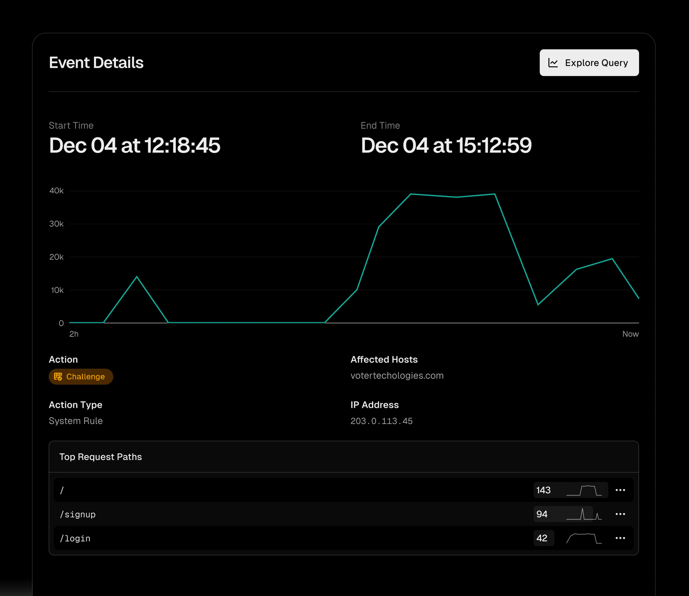This screenshot has height=596, width=689.
Task: Click the Challenge action badge
Action: click(81, 377)
